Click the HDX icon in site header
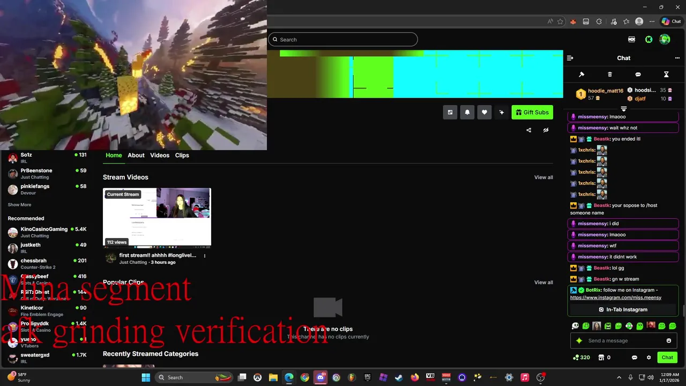The height and width of the screenshot is (386, 686). [631, 39]
